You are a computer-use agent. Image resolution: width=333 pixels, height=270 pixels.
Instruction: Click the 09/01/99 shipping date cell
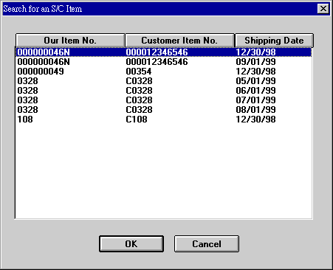click(x=255, y=62)
